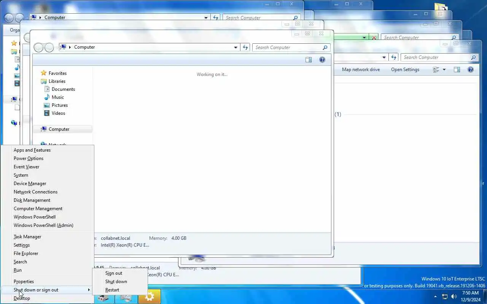Viewport: 487px width, 304px height.
Task: Launch Windows PowerShell from the menu
Action: [x=48, y=217]
